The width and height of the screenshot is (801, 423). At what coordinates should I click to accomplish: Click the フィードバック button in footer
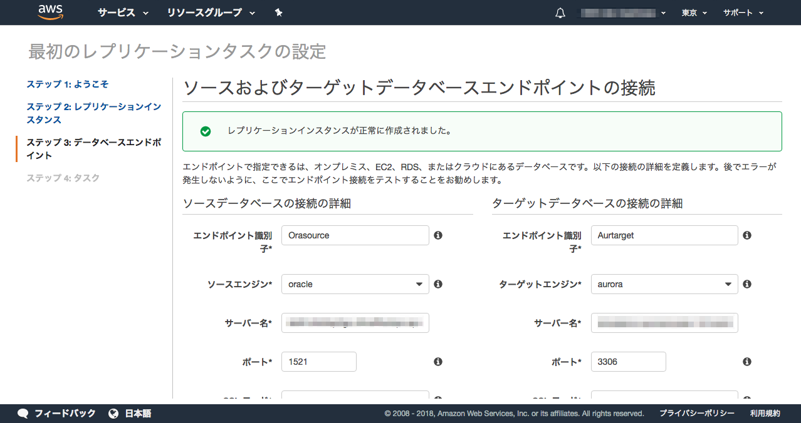tap(57, 413)
